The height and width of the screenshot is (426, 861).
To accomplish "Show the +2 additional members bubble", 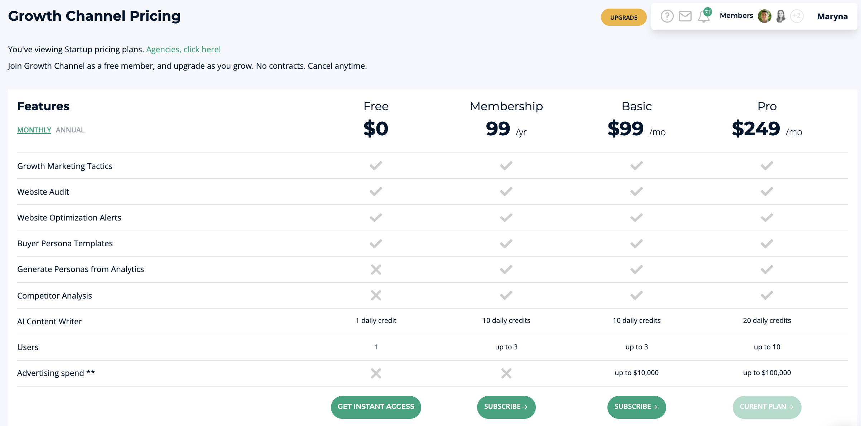I will click(x=797, y=16).
